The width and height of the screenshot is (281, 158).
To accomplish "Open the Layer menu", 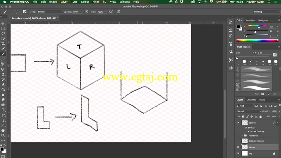I will (64, 2).
